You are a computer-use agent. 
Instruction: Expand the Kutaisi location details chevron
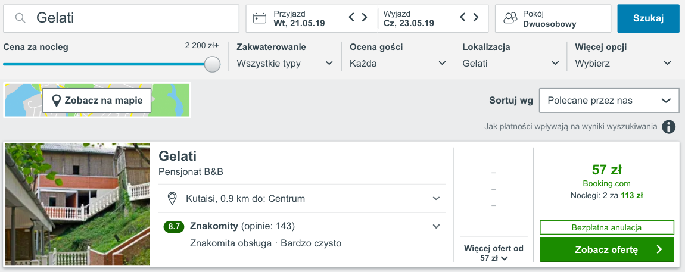(x=436, y=199)
